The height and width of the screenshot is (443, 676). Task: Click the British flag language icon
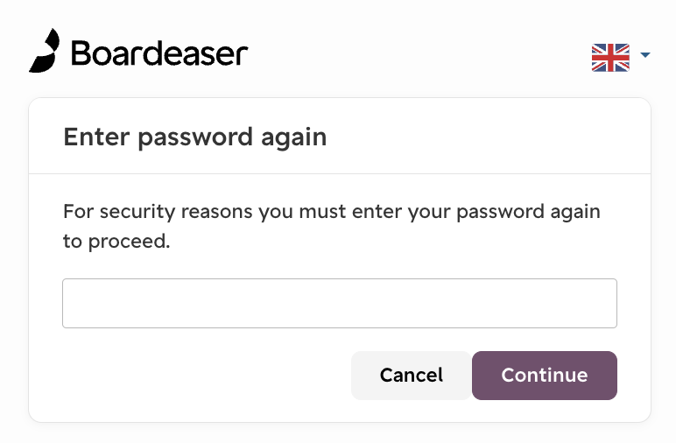(610, 57)
